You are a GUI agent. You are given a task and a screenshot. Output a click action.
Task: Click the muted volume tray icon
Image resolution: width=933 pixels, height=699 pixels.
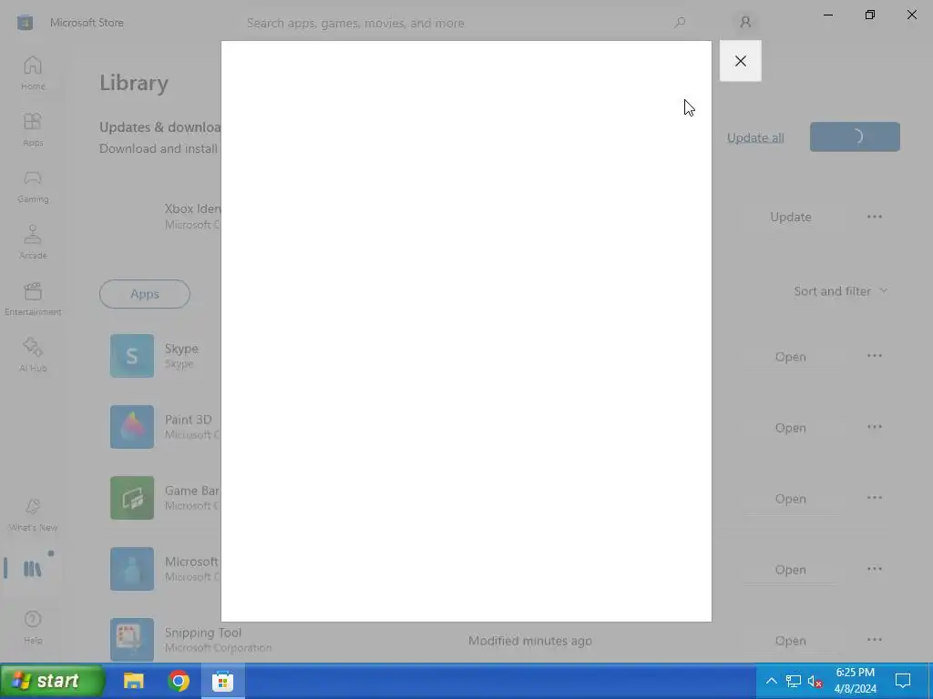(815, 681)
